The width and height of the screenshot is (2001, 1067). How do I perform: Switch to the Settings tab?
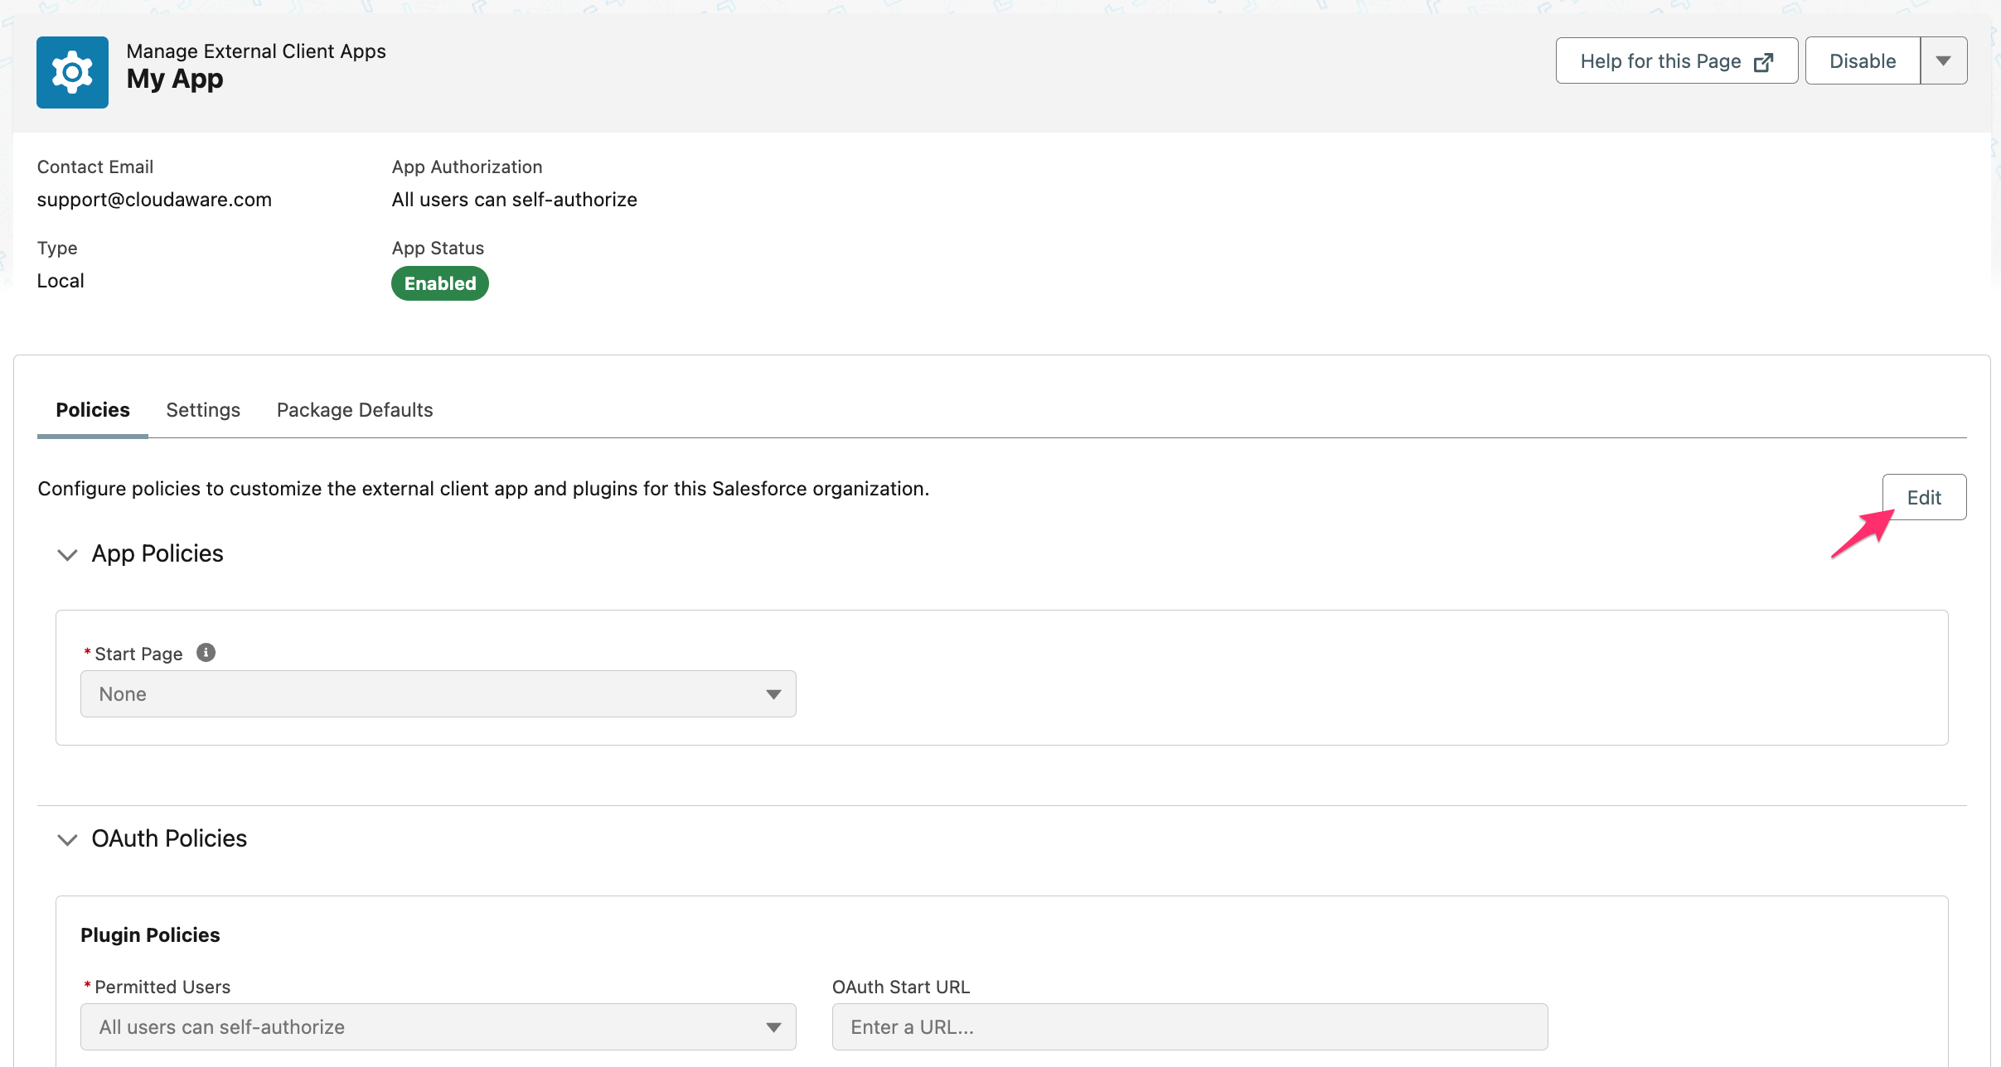pyautogui.click(x=203, y=409)
